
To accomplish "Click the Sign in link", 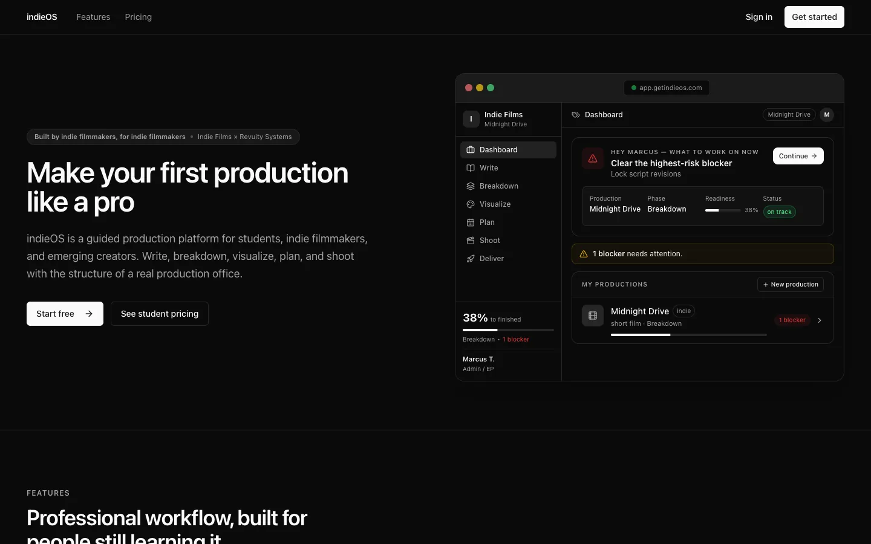I will pos(759,17).
